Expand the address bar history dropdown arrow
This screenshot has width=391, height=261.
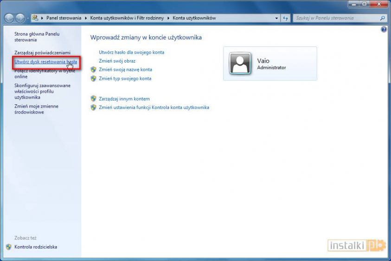277,18
